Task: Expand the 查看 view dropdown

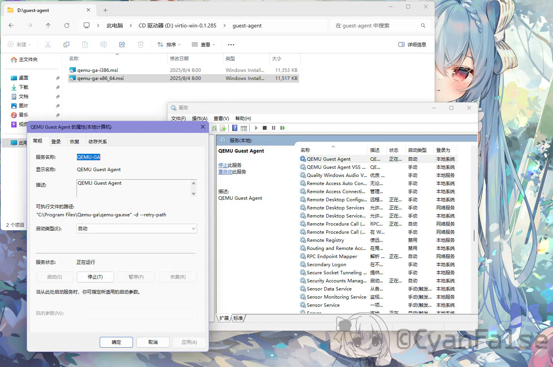Action: click(x=203, y=44)
